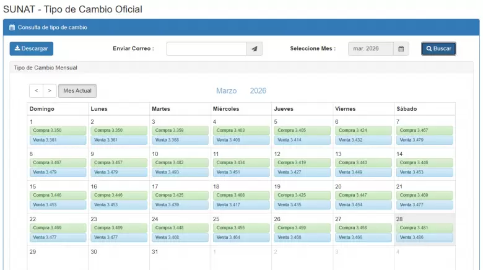Select Compra 3.469 on Saturday March 21
Image resolution: width=483 pixels, height=270 pixels.
coord(424,195)
